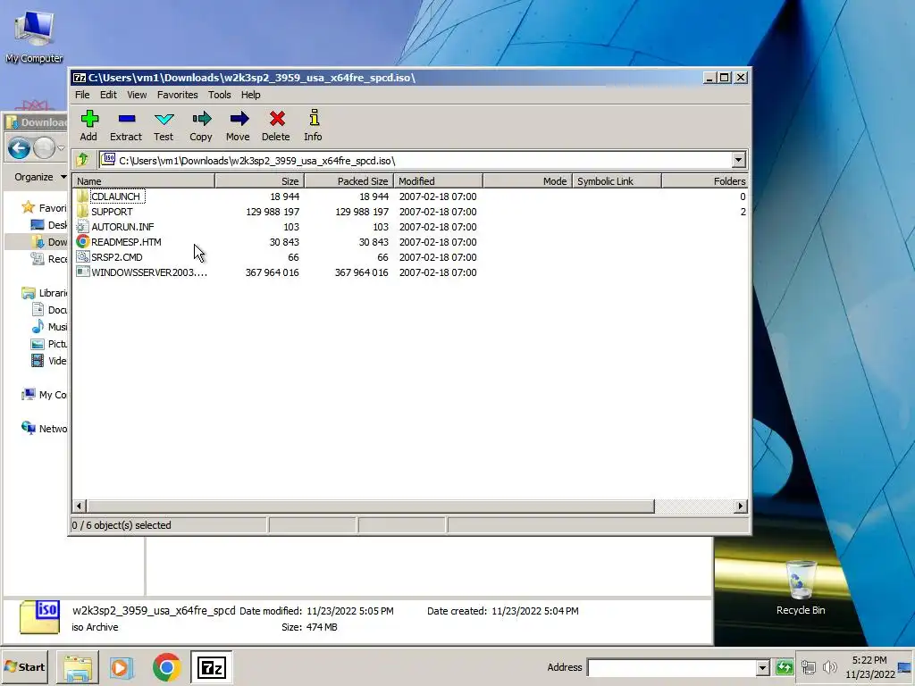Image resolution: width=915 pixels, height=686 pixels.
Task: Click the volume speaker tray icon
Action: [x=829, y=666]
